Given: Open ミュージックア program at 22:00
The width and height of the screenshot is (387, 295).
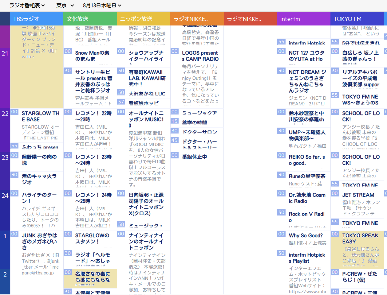Looking at the screenshot, I should pos(199,113).
